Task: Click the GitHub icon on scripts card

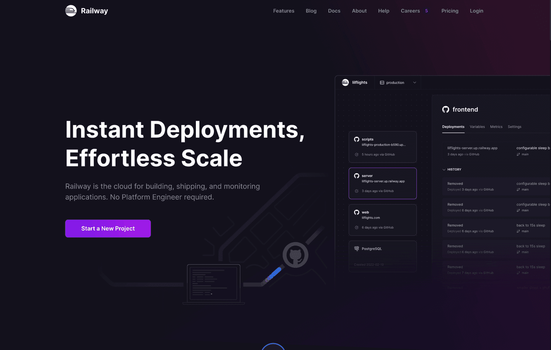Action: click(x=357, y=140)
